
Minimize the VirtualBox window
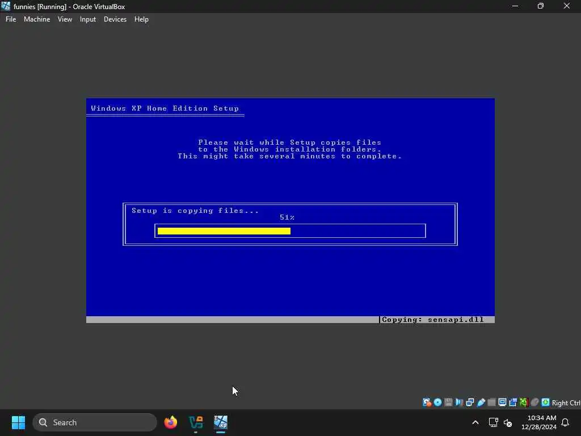515,6
